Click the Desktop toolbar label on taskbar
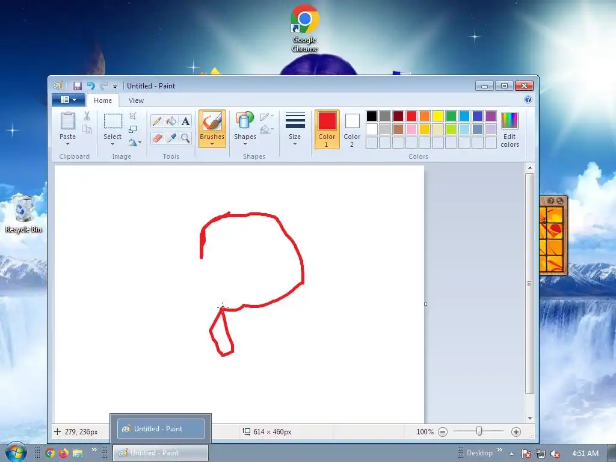Viewport: 616px width, 462px height. [x=479, y=453]
